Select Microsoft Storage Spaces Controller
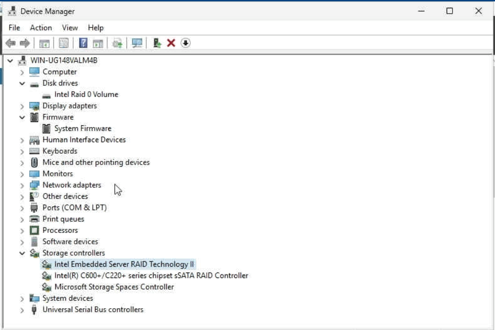The image size is (495, 330). pyautogui.click(x=114, y=287)
